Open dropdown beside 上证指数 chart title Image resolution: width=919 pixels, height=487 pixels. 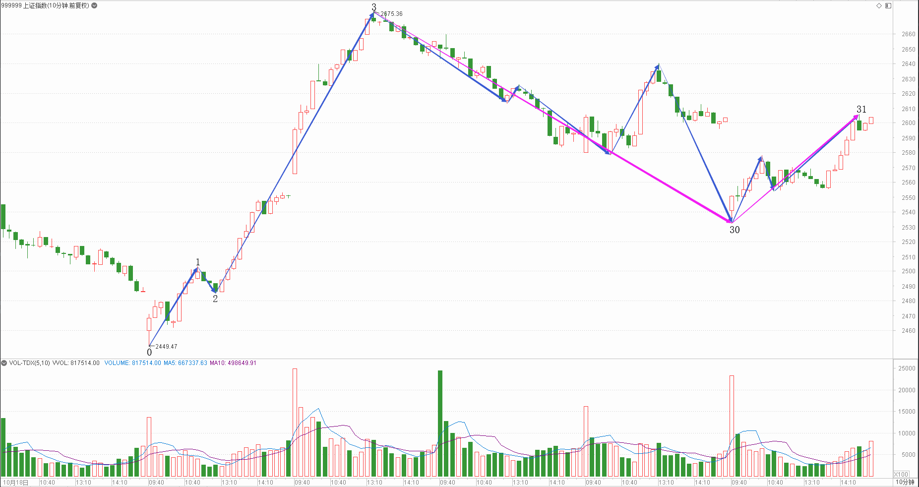95,5
